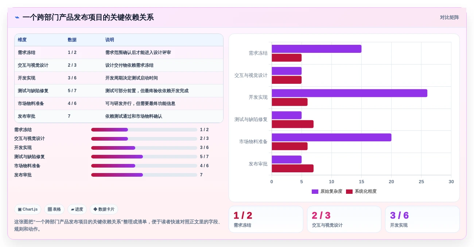Screen dimensions: 474x247
Task: Click the 市场物料准备 progress bar
Action: (144, 166)
